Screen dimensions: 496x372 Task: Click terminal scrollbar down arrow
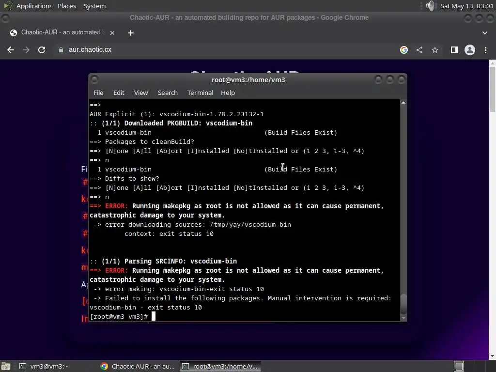tap(403, 318)
